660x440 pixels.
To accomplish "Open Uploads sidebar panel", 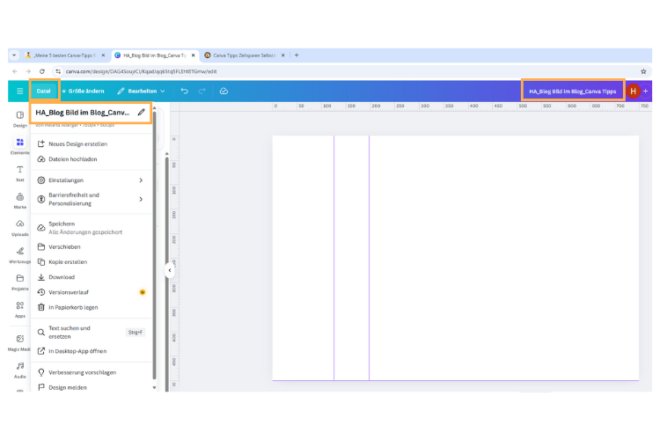I will click(x=19, y=228).
